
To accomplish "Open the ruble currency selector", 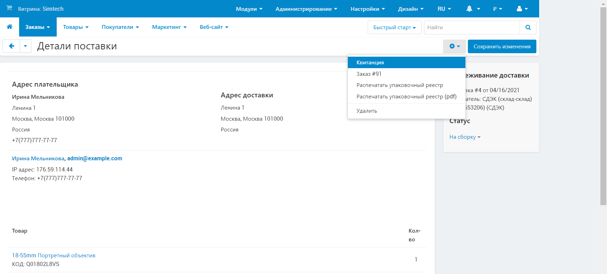I will [497, 9].
